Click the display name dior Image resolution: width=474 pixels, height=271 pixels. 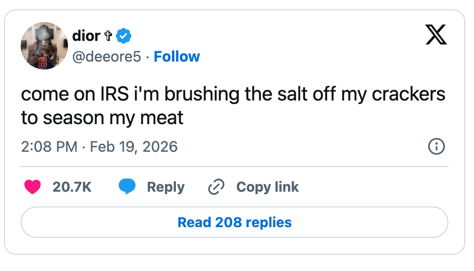tap(86, 36)
